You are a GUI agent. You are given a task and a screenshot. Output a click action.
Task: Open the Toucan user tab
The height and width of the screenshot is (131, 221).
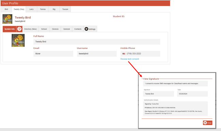click(x=65, y=9)
